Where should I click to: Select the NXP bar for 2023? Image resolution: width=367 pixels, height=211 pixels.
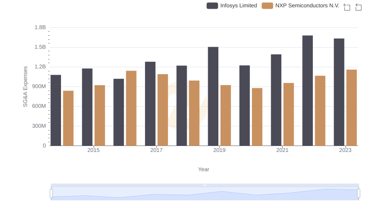pos(351,108)
